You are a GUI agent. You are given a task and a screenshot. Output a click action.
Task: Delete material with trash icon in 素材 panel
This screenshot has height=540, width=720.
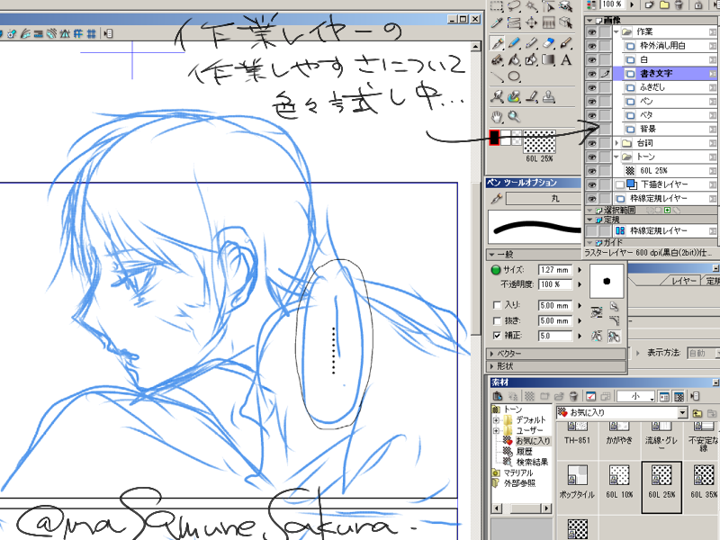coord(572,396)
